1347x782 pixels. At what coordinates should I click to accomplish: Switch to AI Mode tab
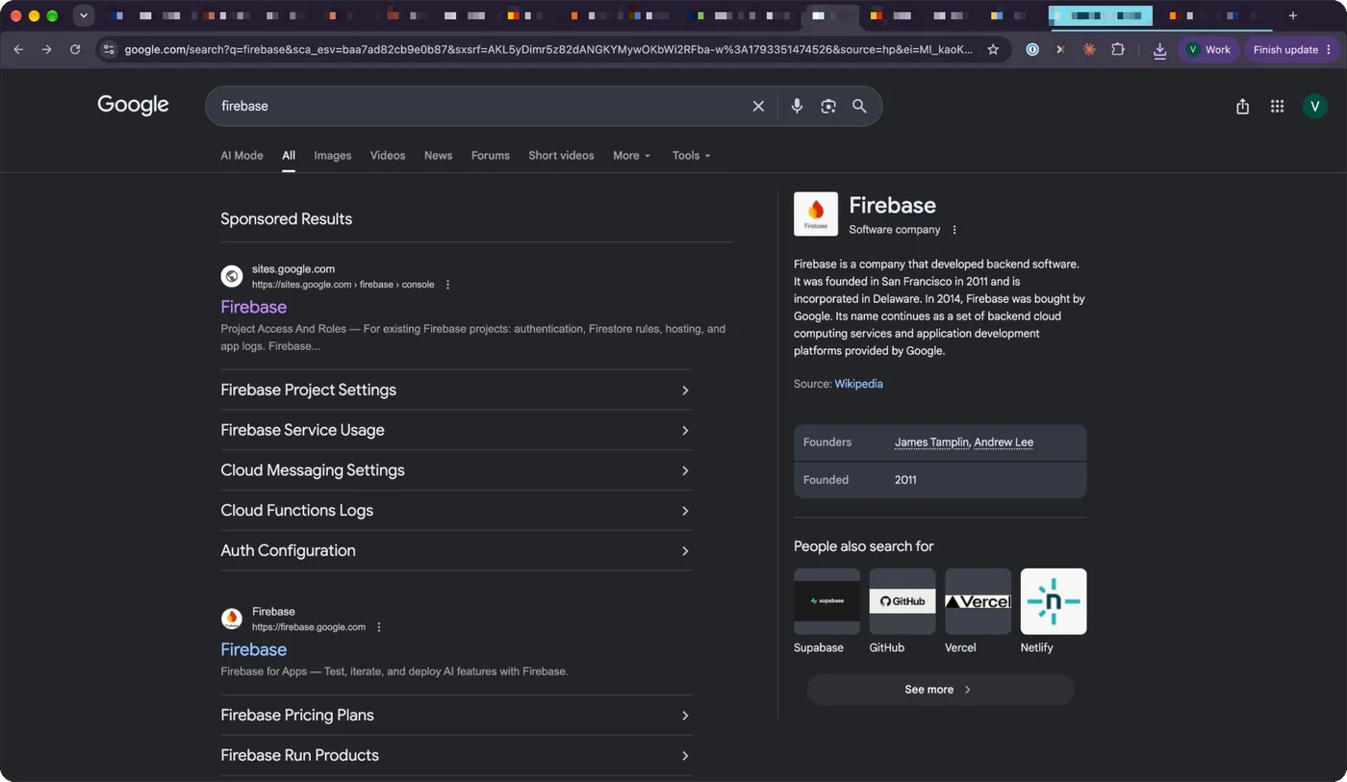click(x=241, y=155)
